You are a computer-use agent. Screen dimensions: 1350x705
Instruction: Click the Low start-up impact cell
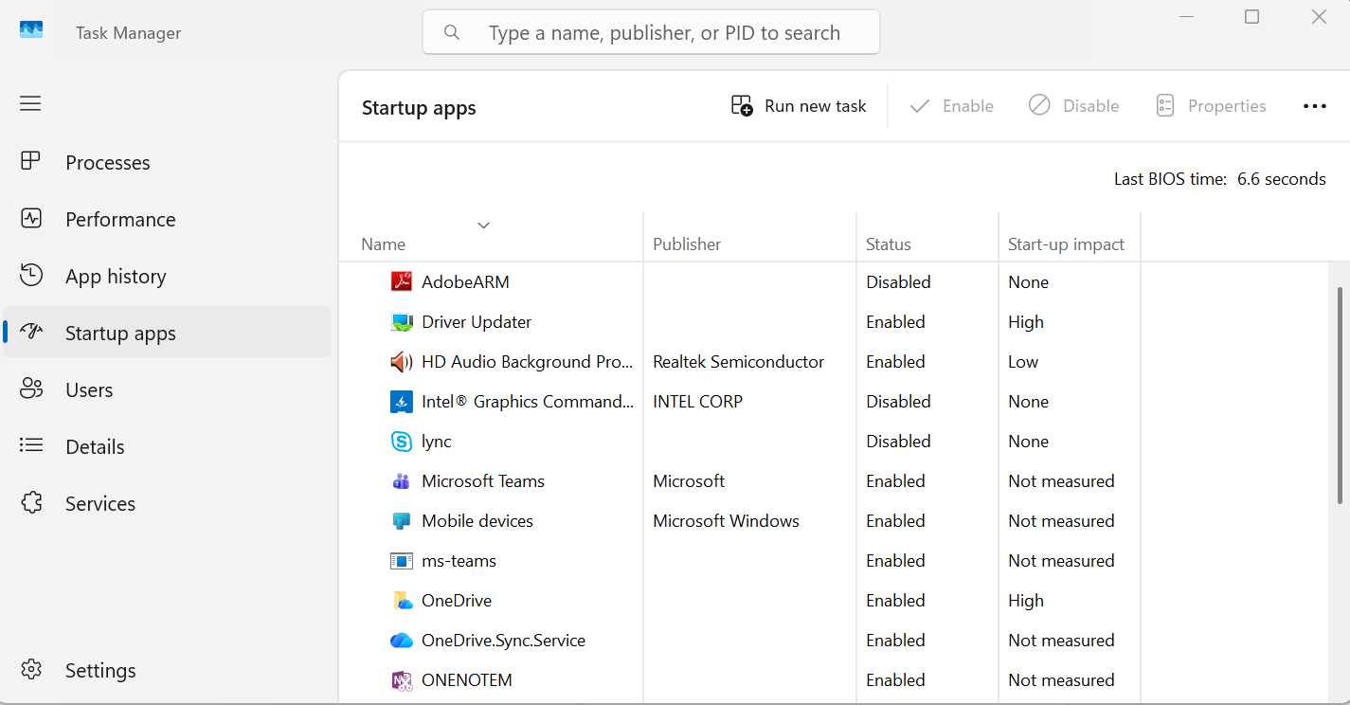coord(1023,362)
